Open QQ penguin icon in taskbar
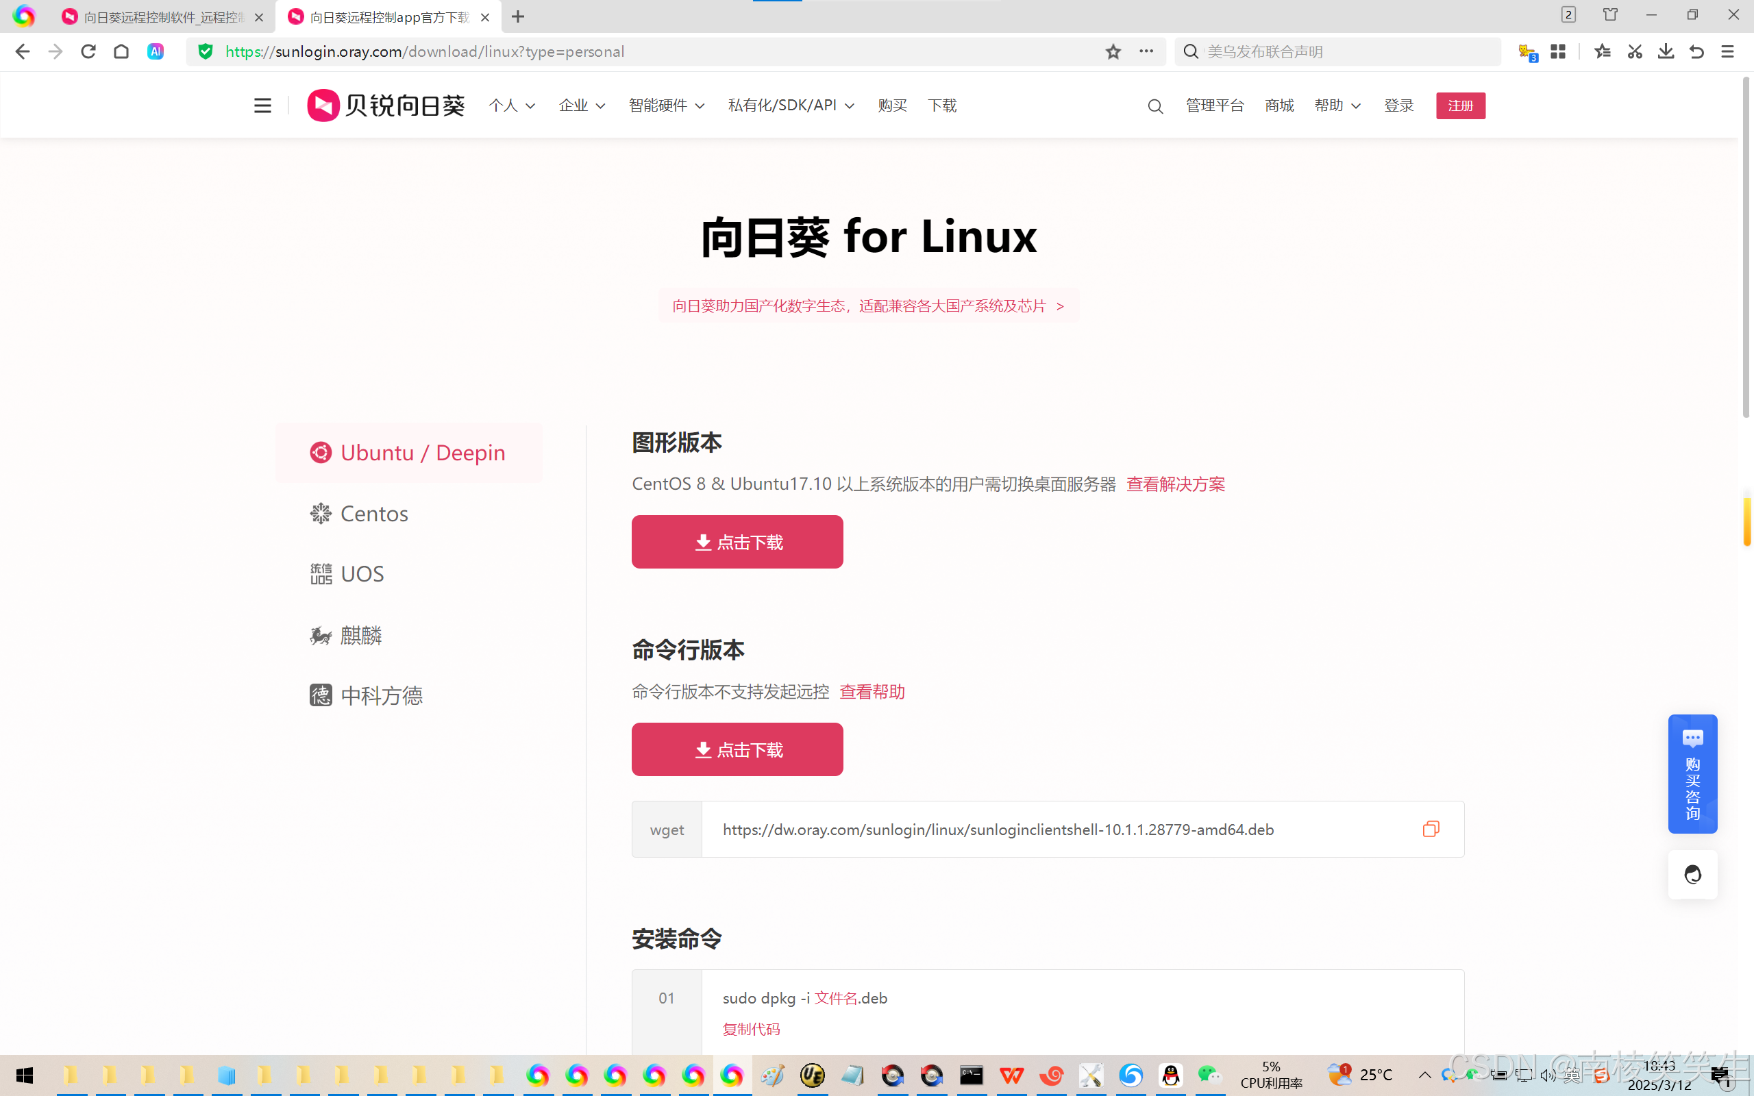Image resolution: width=1754 pixels, height=1096 pixels. click(x=1170, y=1075)
